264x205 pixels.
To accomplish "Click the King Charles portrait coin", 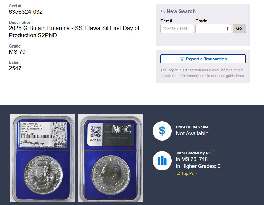I will pos(110,175).
